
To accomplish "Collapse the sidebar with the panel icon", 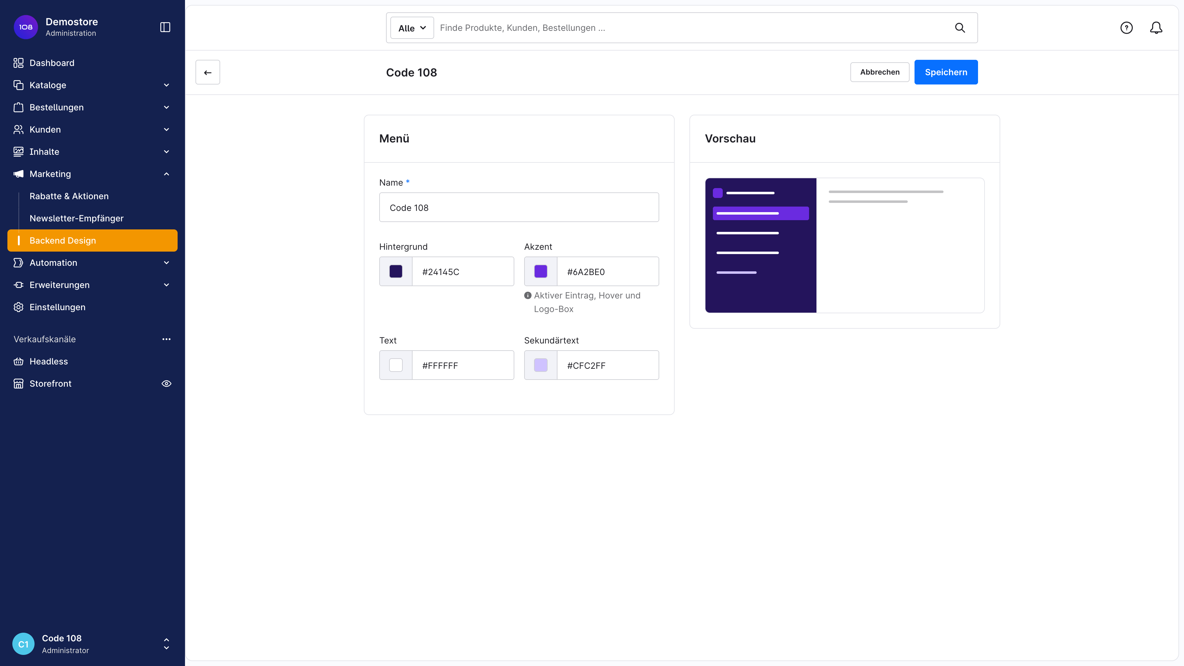I will pos(165,27).
